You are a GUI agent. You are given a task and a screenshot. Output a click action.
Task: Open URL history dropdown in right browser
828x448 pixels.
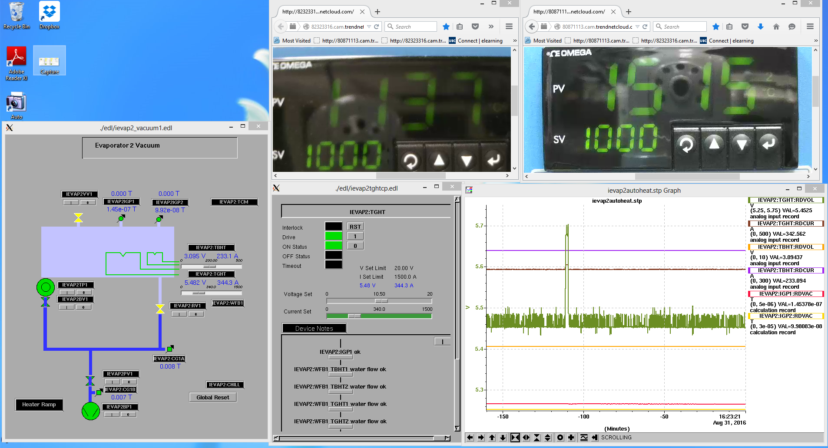[637, 26]
